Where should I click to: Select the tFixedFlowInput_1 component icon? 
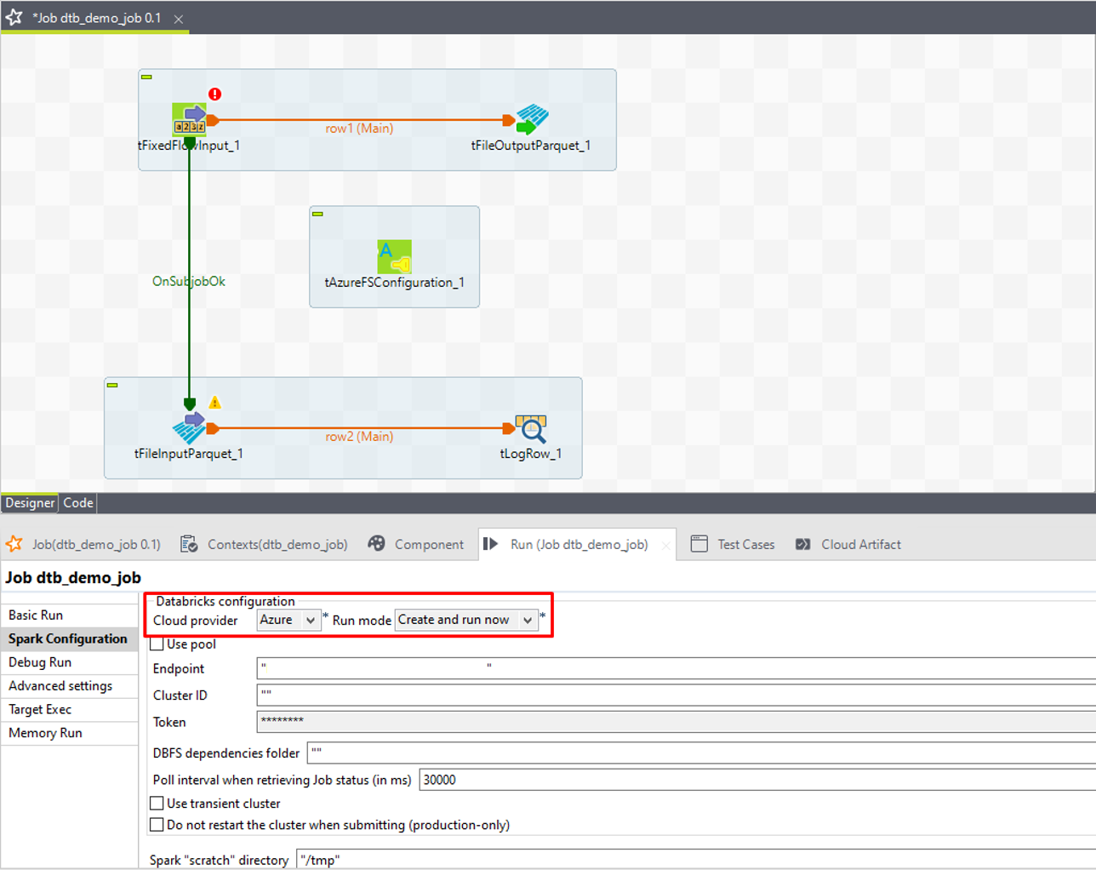(x=189, y=119)
